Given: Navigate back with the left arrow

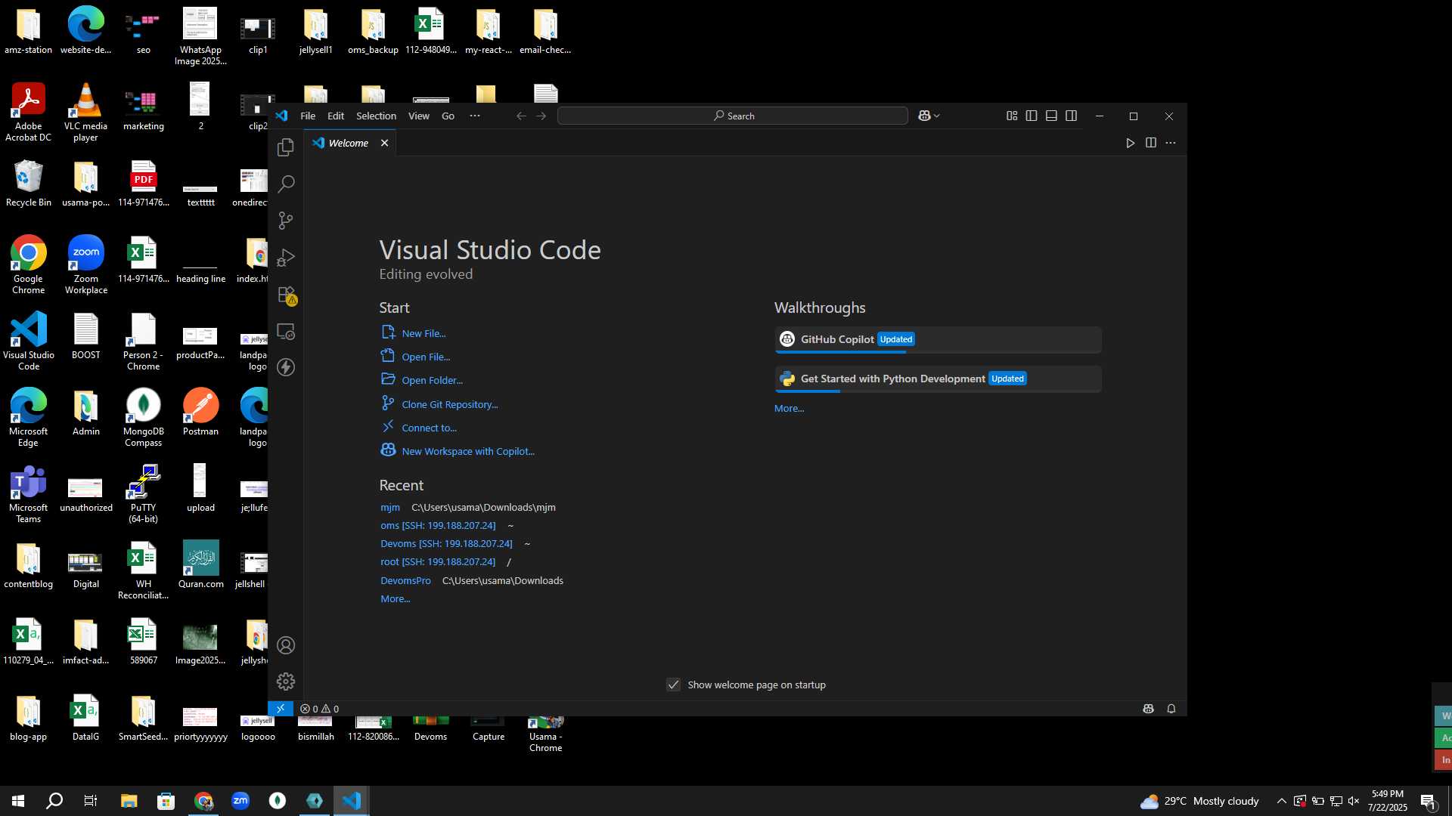Looking at the screenshot, I should pyautogui.click(x=521, y=116).
